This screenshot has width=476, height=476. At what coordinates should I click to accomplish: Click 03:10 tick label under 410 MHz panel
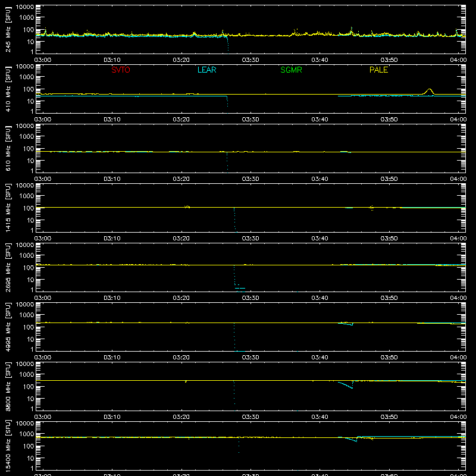point(112,120)
